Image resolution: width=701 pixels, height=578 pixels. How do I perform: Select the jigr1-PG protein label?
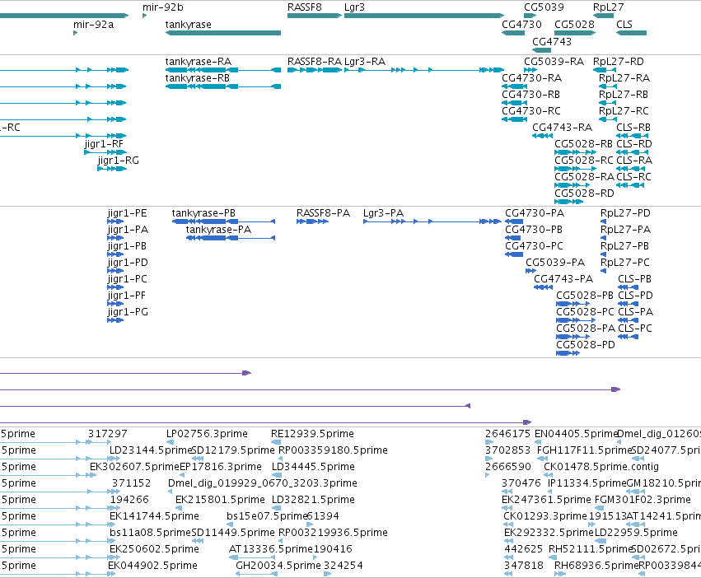[128, 312]
